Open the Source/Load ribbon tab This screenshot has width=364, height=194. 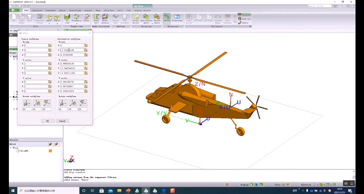point(75,10)
